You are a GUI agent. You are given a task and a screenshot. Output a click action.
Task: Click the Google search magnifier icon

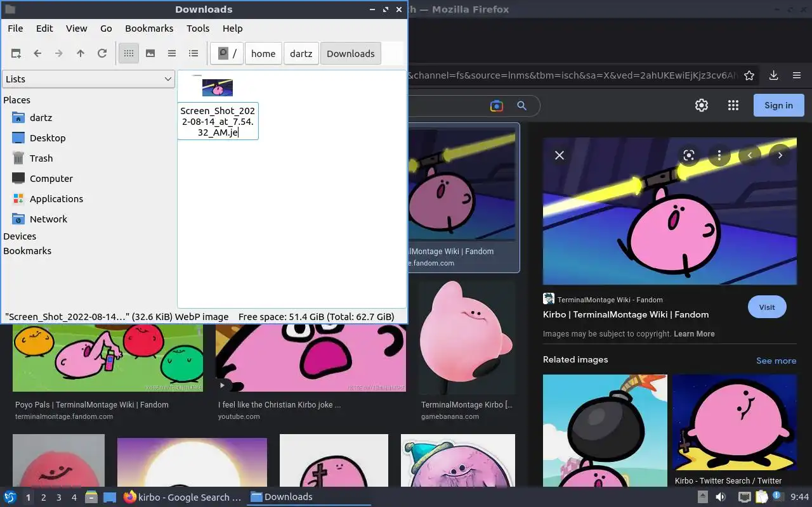521,106
